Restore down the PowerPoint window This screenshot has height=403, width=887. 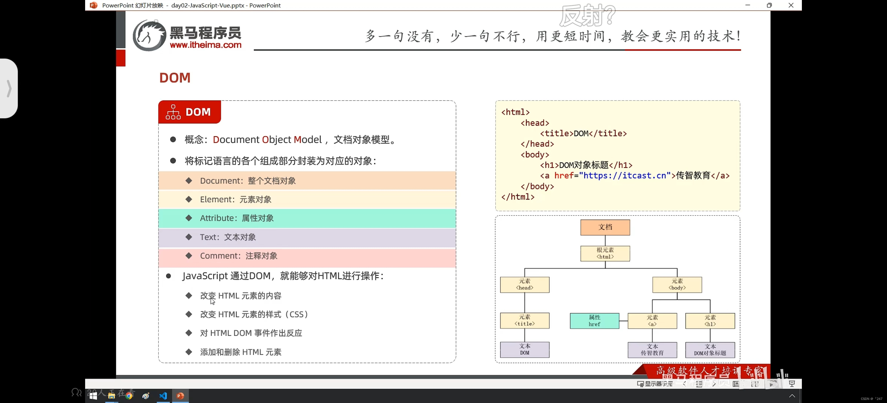point(769,5)
